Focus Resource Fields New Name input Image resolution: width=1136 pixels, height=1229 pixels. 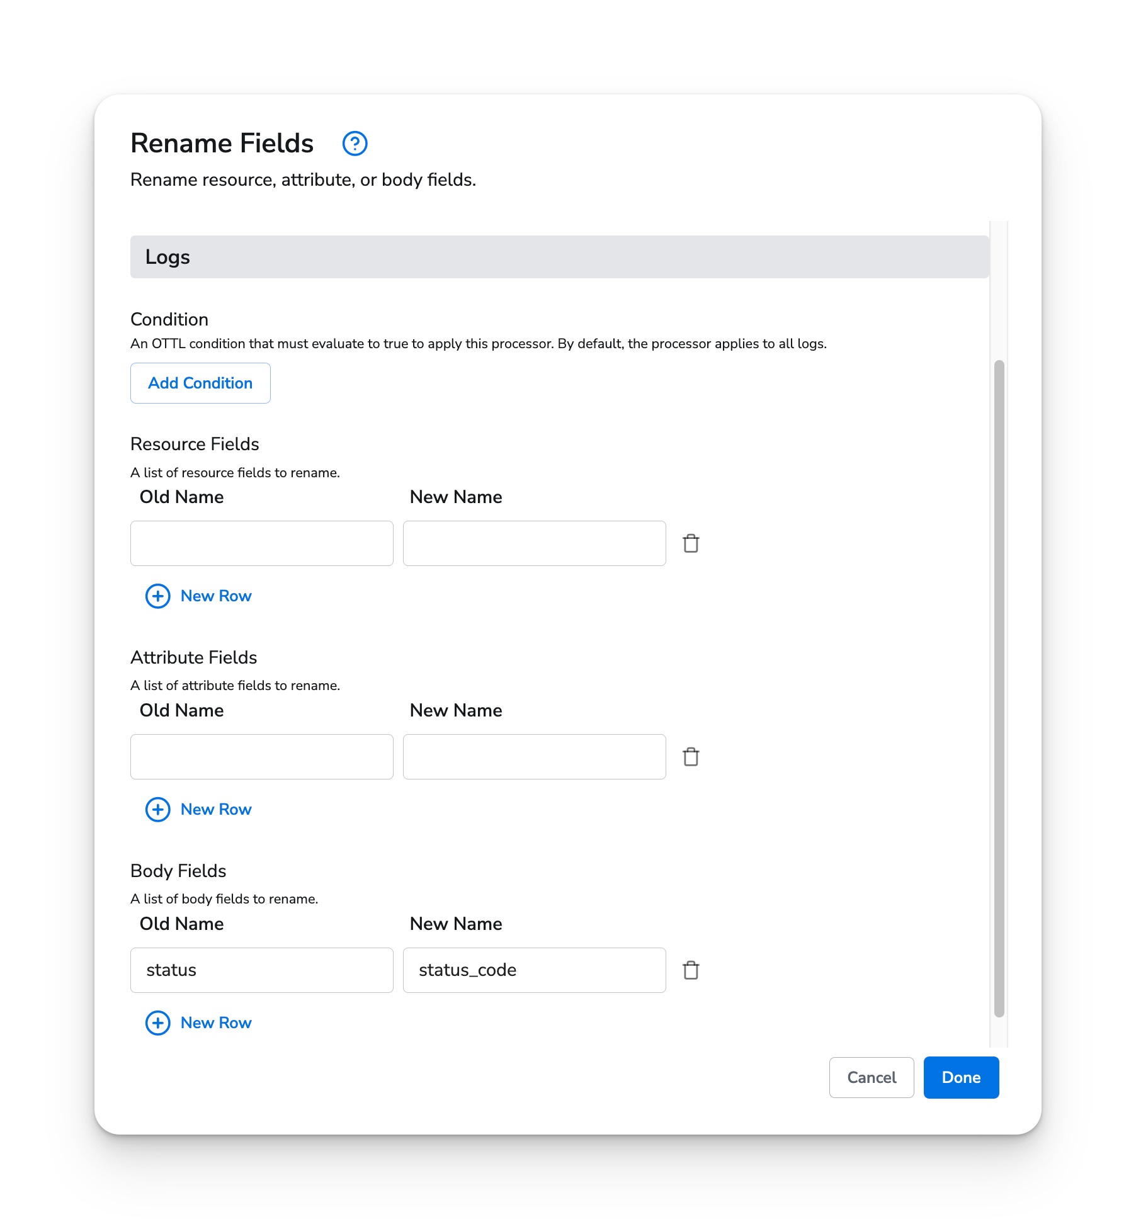pos(535,543)
